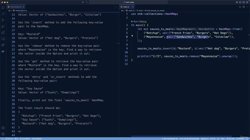Click the horizontal scrollbar of main.rs editor
Screen dimensions: 250x140
click(x=181, y=136)
